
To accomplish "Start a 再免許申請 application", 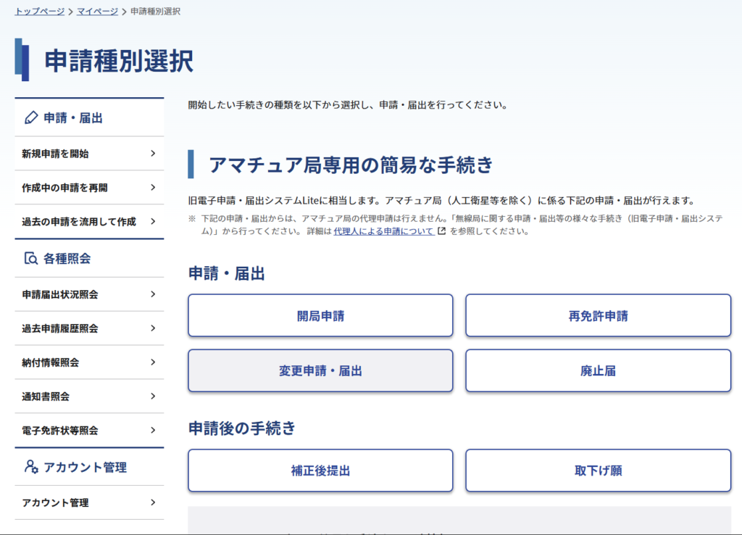I will coord(598,315).
